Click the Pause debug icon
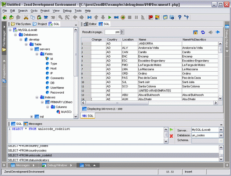231x176 pixels. click(x=136, y=17)
